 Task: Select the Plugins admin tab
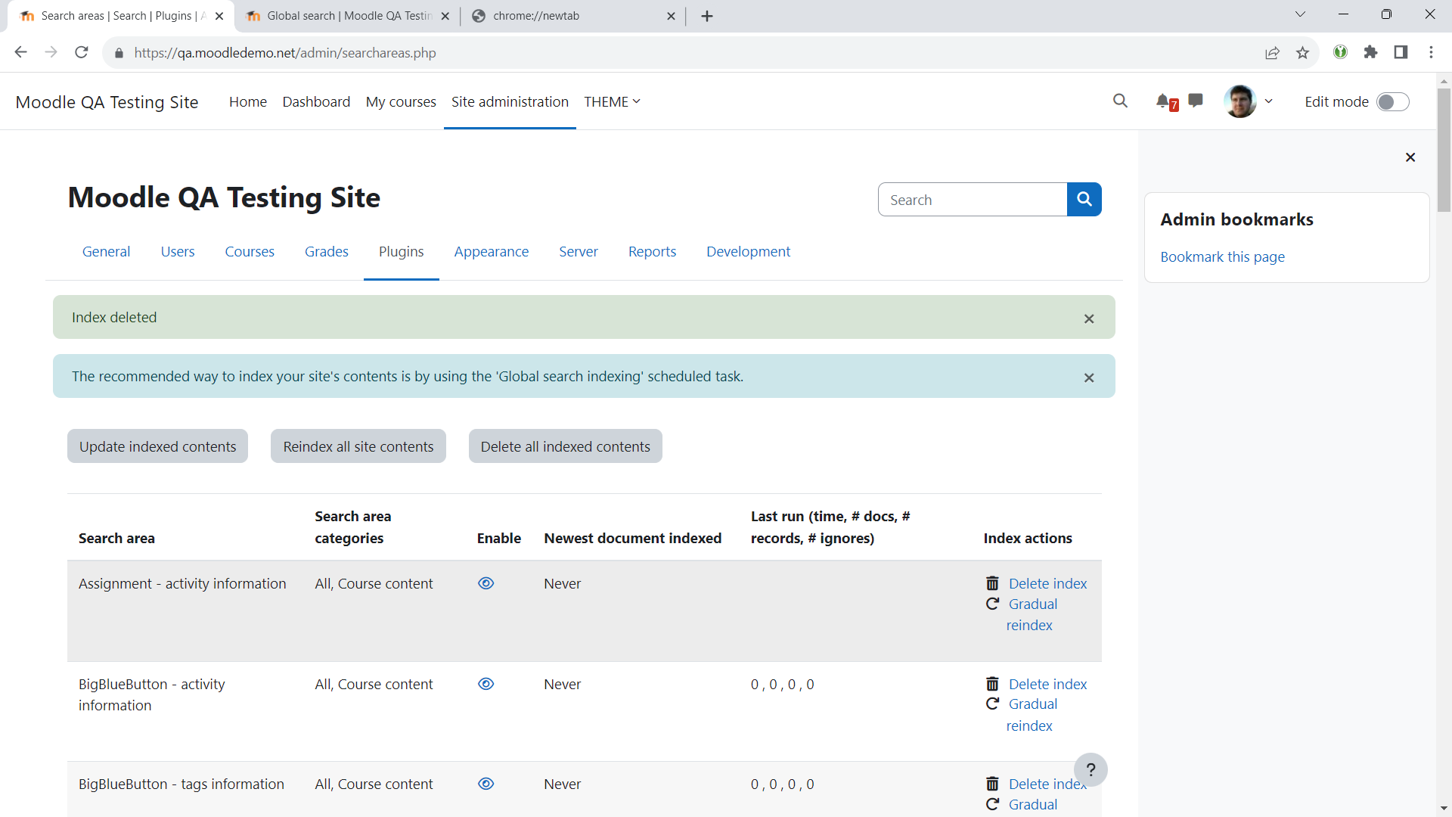pyautogui.click(x=402, y=251)
